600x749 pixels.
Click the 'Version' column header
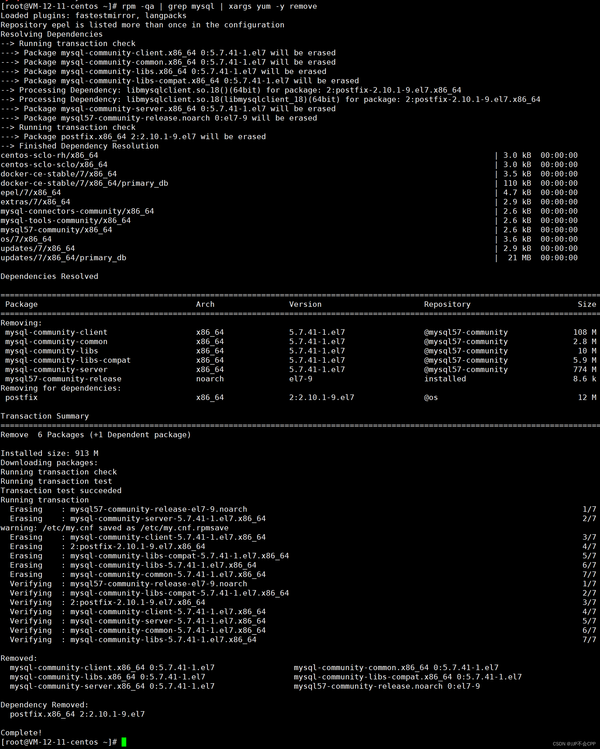[x=305, y=304]
